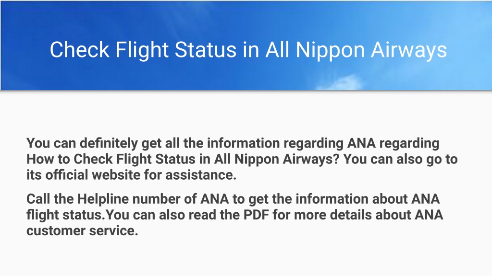The image size is (492, 276).
Task: Click the word "definitely" in the first paragraph
Action: click(109, 143)
